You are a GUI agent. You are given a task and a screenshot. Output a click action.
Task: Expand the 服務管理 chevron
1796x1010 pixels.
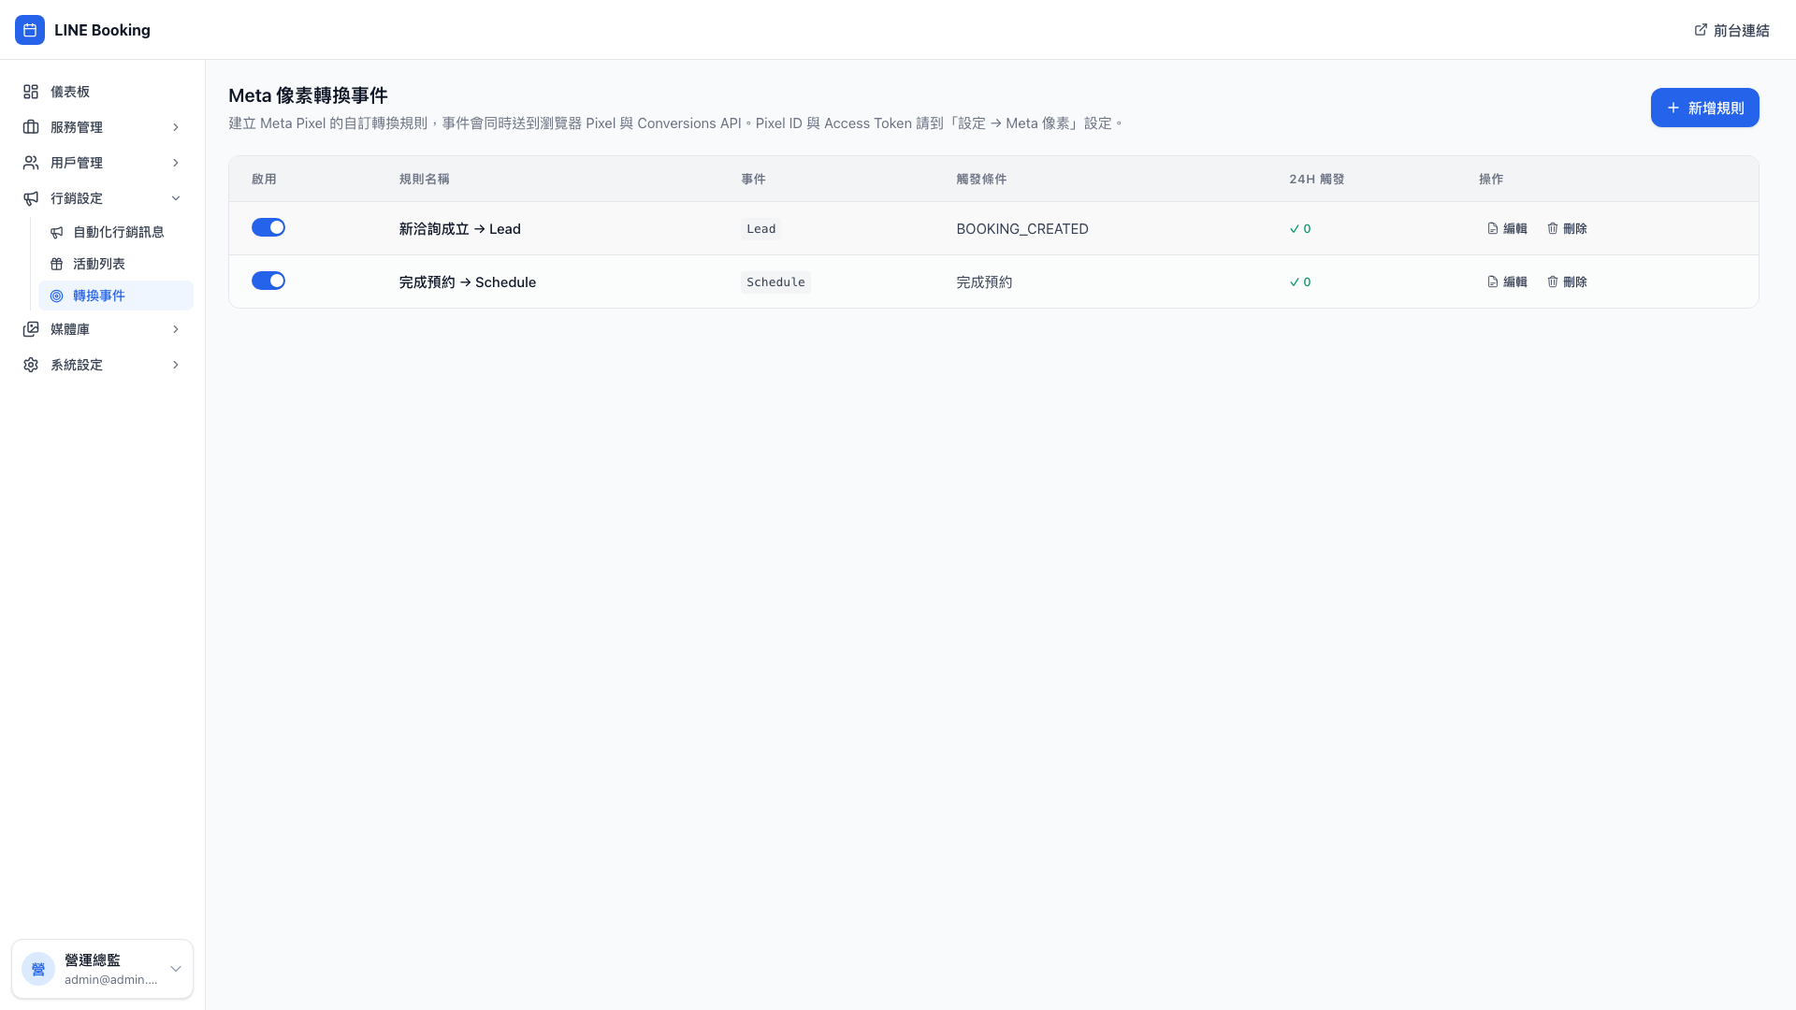tap(176, 127)
